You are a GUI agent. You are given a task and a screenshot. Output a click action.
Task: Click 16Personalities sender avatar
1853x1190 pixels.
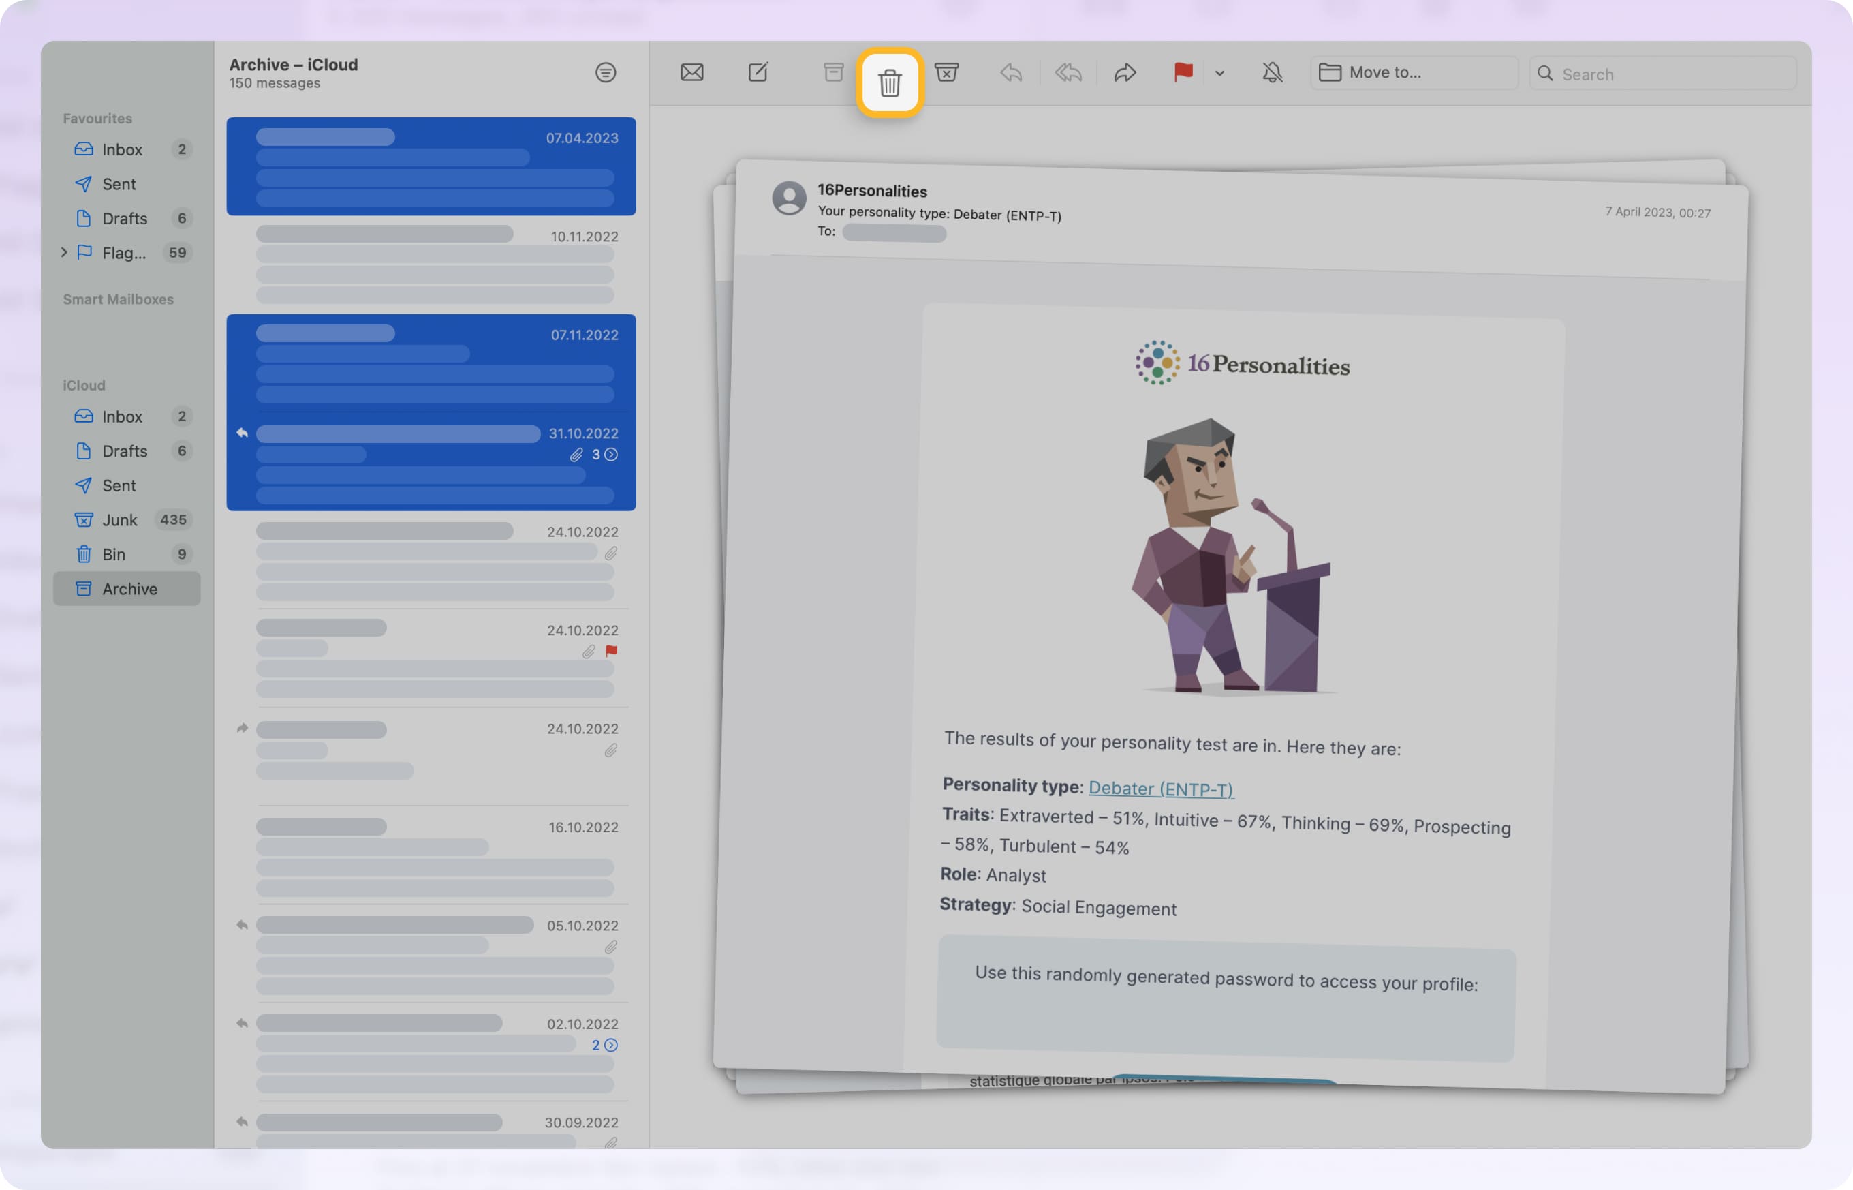point(790,198)
